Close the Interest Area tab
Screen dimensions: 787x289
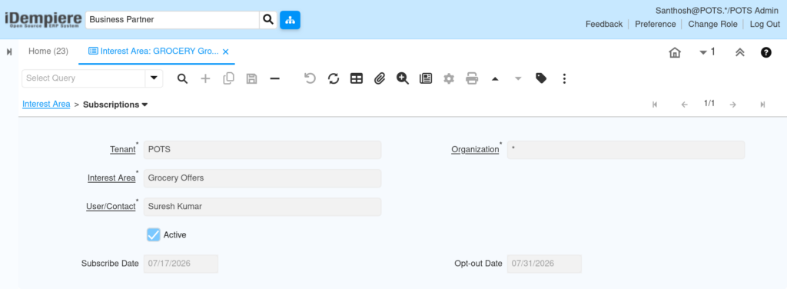click(225, 51)
